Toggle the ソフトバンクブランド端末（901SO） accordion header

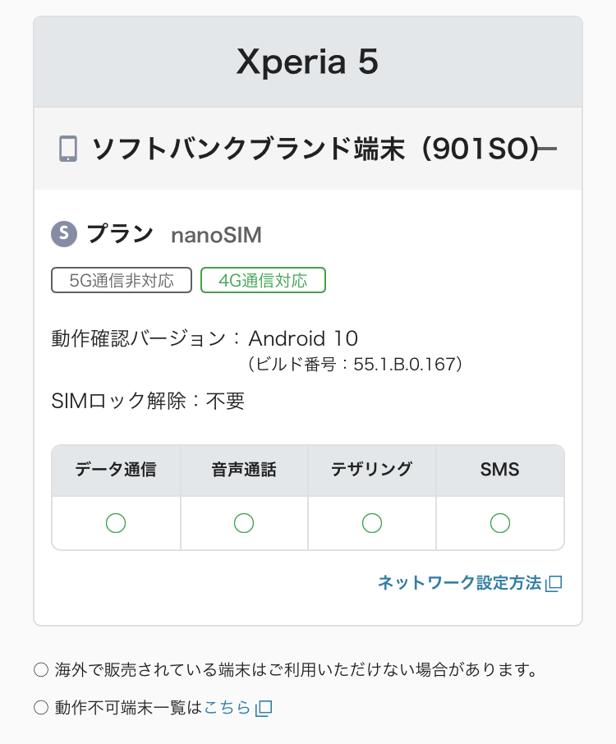click(312, 149)
